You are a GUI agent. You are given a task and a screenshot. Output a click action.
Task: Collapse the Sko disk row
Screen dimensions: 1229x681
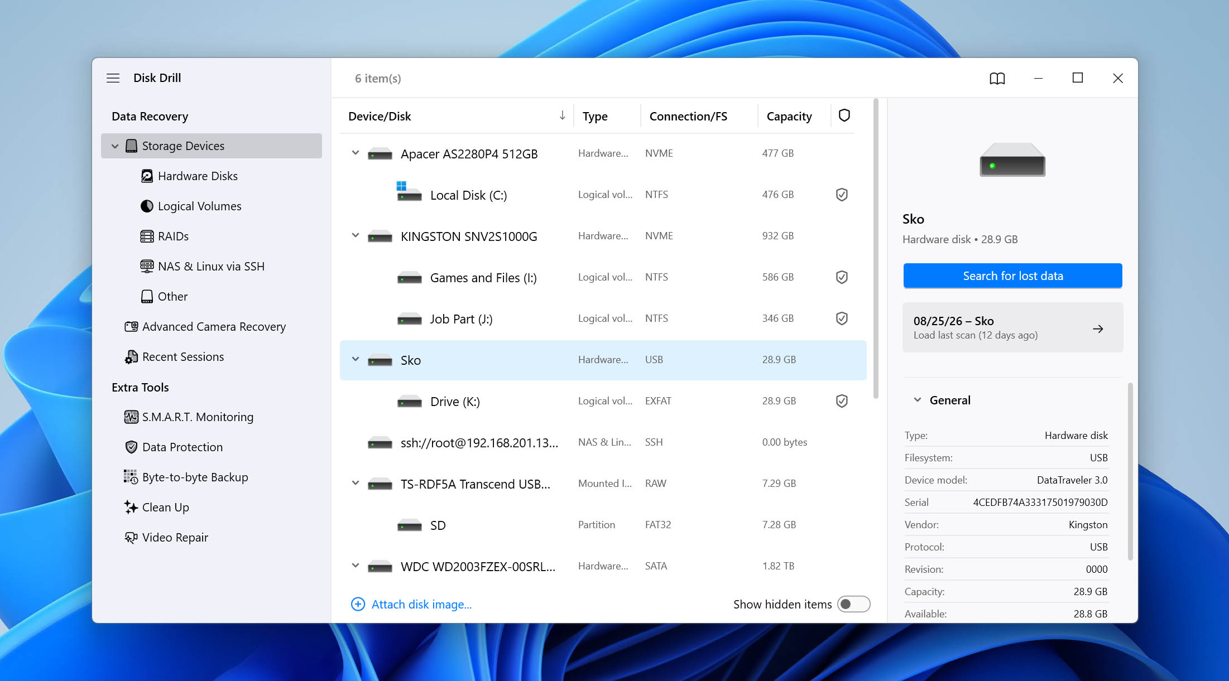coord(356,359)
